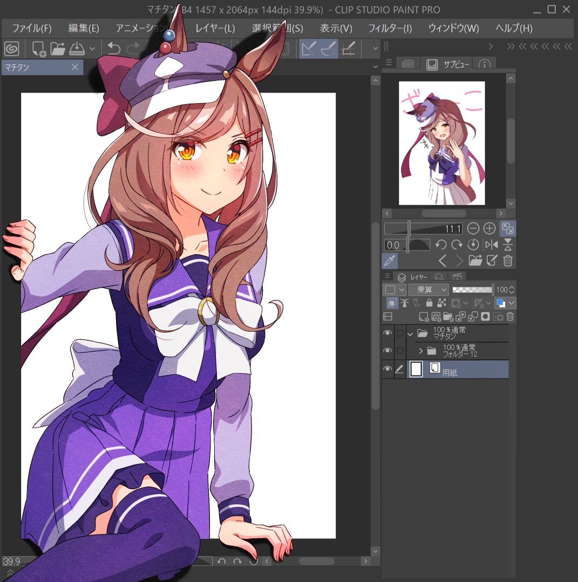Collapse the マチタン layer folder
The image size is (578, 582).
pyautogui.click(x=410, y=333)
